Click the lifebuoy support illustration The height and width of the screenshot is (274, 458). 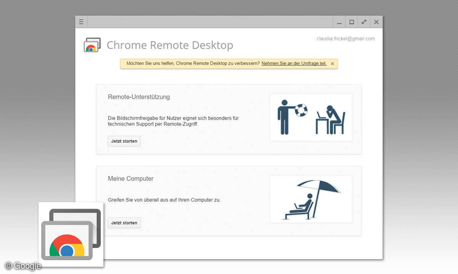click(x=311, y=118)
